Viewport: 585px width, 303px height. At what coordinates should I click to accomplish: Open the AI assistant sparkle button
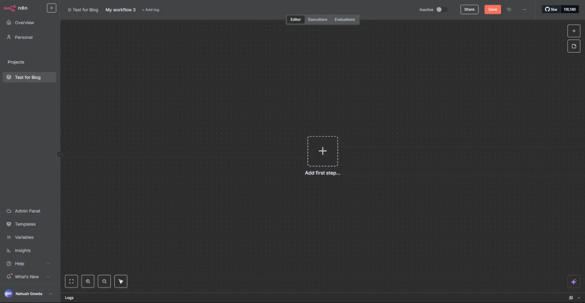click(574, 282)
